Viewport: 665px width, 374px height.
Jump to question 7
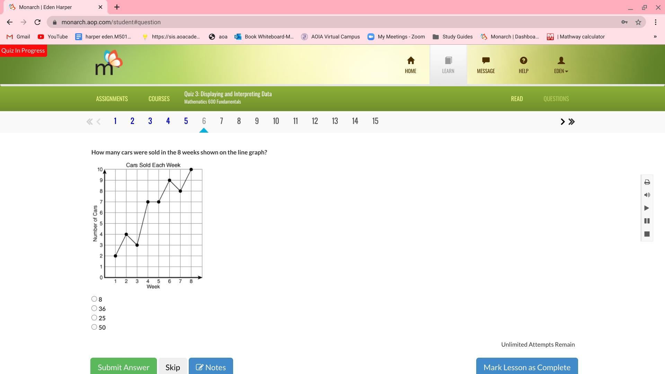pyautogui.click(x=221, y=121)
